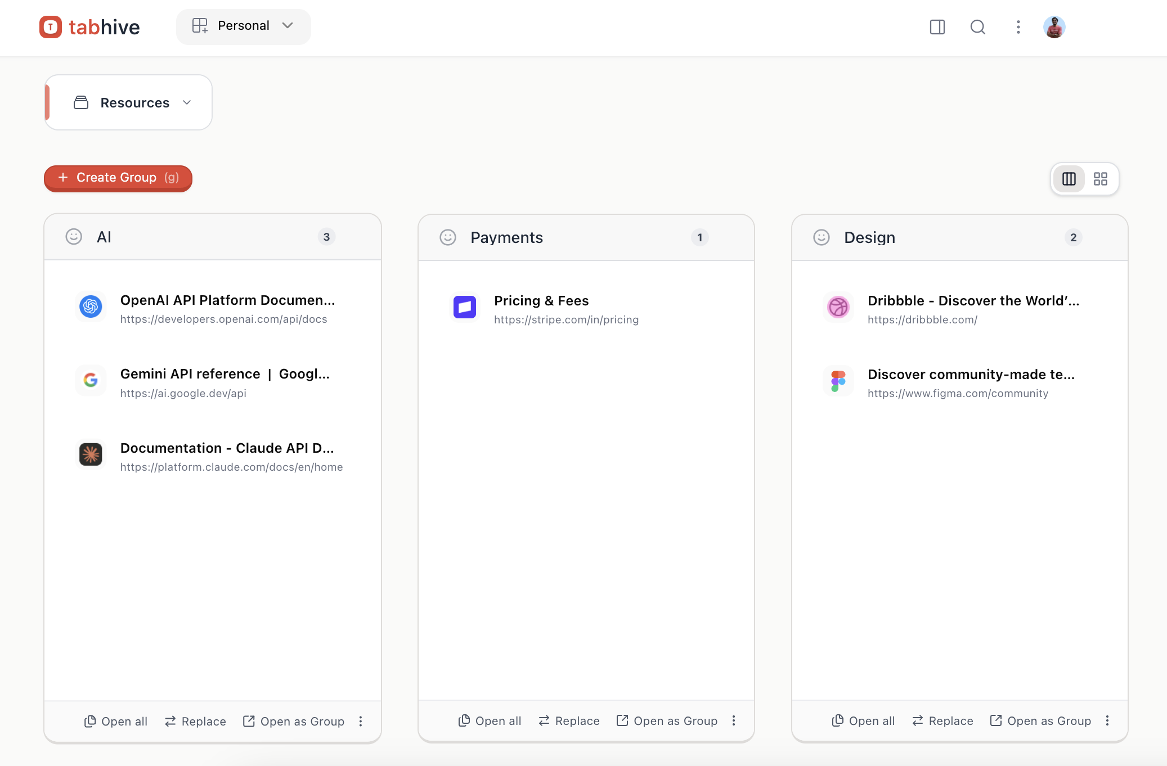Click Open all in Payments group

490,720
